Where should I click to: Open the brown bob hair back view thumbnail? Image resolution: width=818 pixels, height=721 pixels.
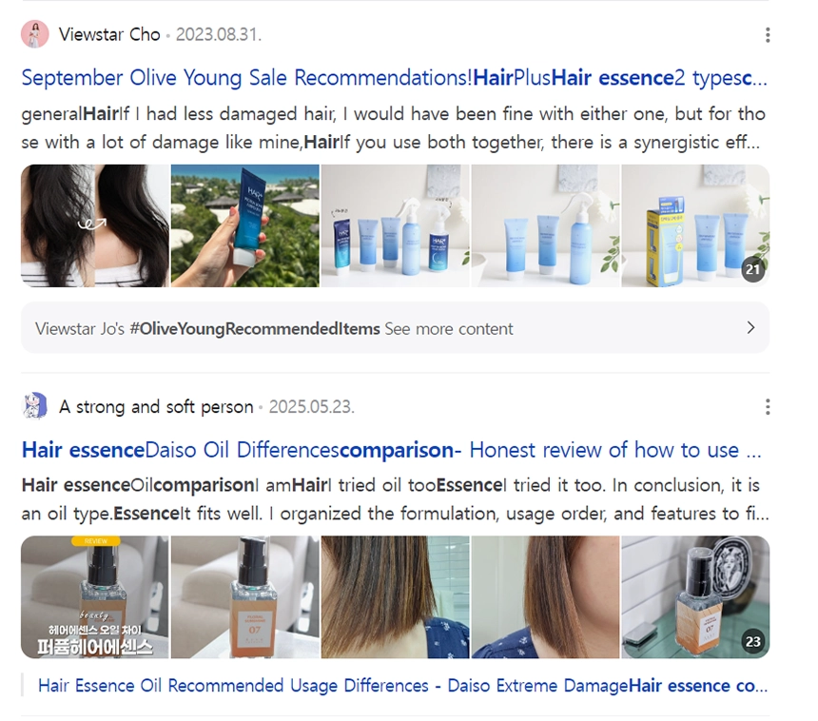point(396,597)
